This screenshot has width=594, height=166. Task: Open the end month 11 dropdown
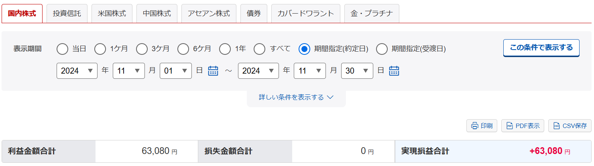tap(310, 71)
